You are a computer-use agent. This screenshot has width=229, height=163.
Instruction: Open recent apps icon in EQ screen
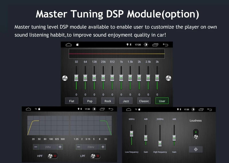click(x=155, y=45)
